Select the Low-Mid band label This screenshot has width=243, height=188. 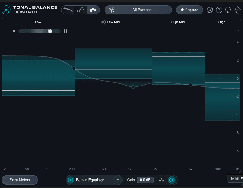point(113,22)
